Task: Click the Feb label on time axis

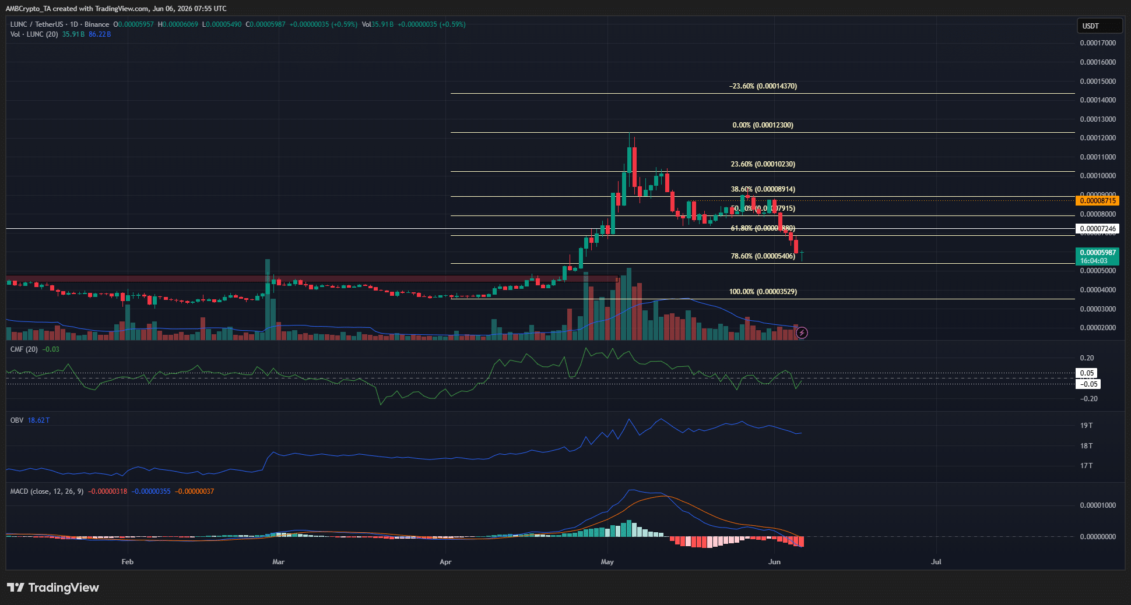Action: (x=127, y=562)
